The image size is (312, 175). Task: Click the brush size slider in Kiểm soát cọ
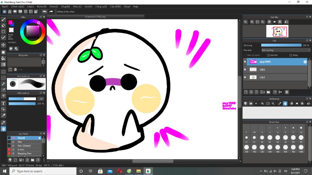(22, 99)
